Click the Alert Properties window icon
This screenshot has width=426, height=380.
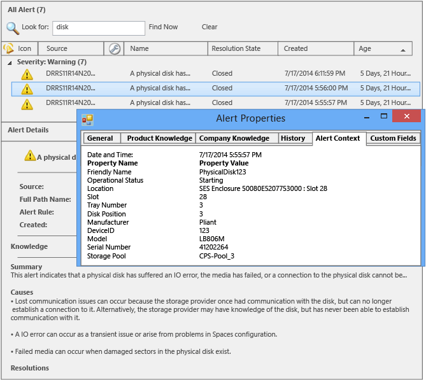pyautogui.click(x=87, y=120)
